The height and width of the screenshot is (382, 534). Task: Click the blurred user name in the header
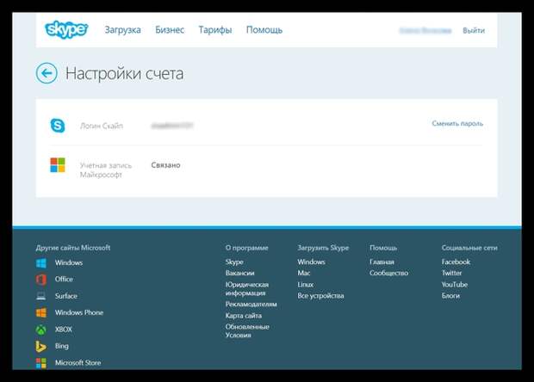coord(425,31)
